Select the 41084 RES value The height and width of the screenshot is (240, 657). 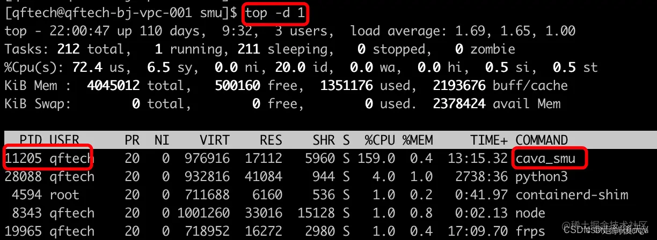click(263, 177)
